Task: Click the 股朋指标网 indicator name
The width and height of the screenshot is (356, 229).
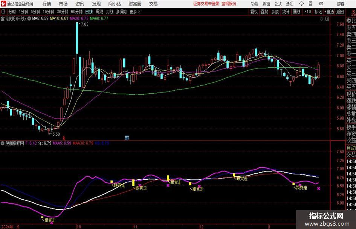Action: [15, 143]
